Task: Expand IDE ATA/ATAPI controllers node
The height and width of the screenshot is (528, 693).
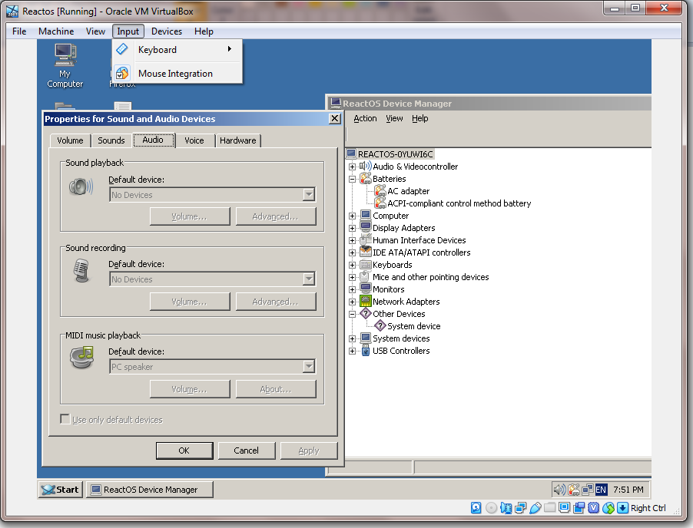Action: pos(352,253)
